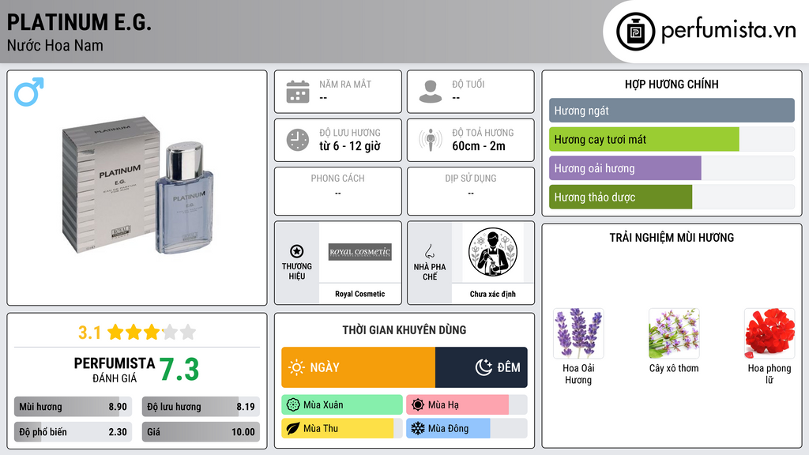The width and height of the screenshot is (809, 455).
Task: Click the star badge icon above Thương hiệu
Action: [297, 251]
